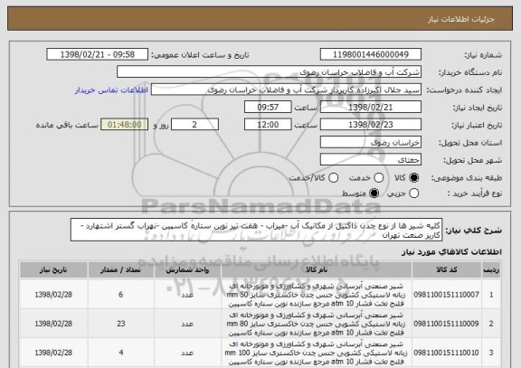This screenshot has height=368, width=521.
Task: Click product code 0981100151110007
Action: coord(446,295)
